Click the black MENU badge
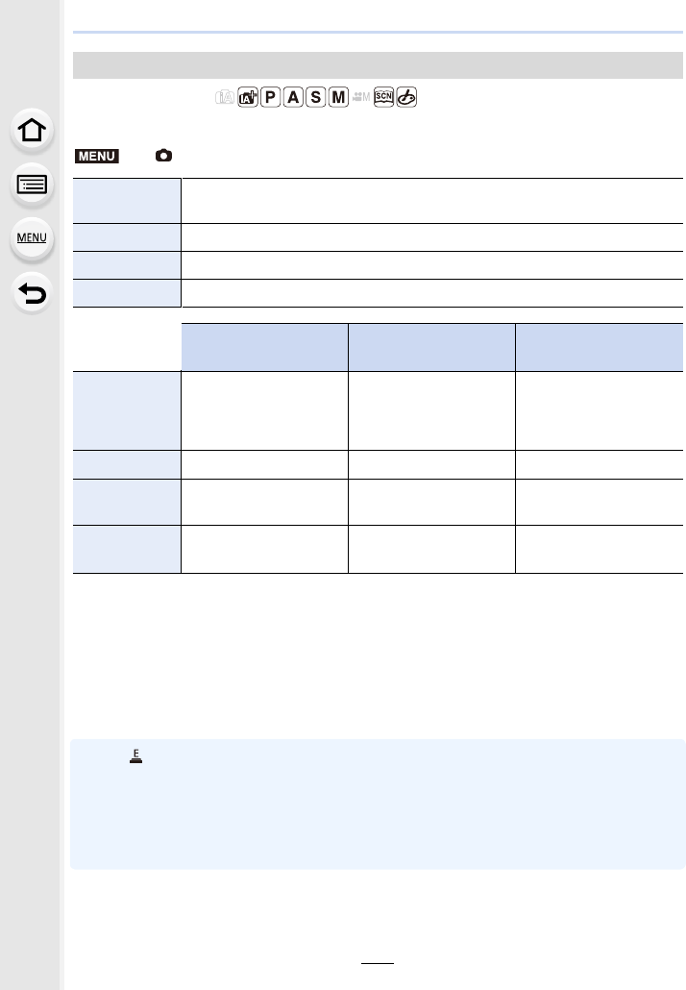This screenshot has height=990, width=686. 96,155
